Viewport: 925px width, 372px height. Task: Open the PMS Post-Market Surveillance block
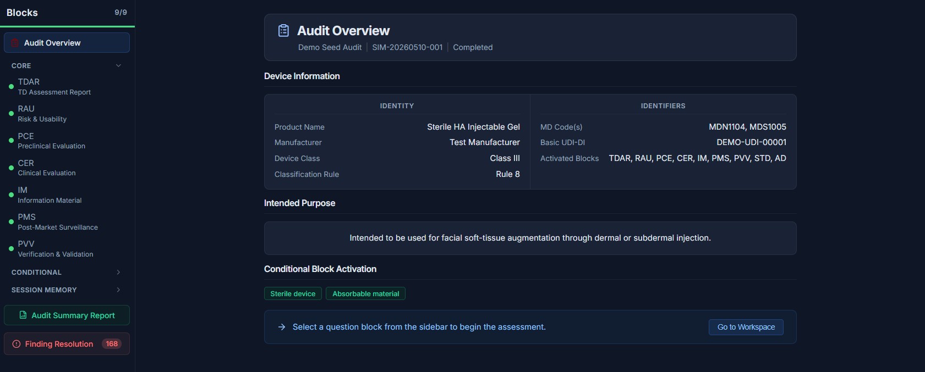[67, 222]
